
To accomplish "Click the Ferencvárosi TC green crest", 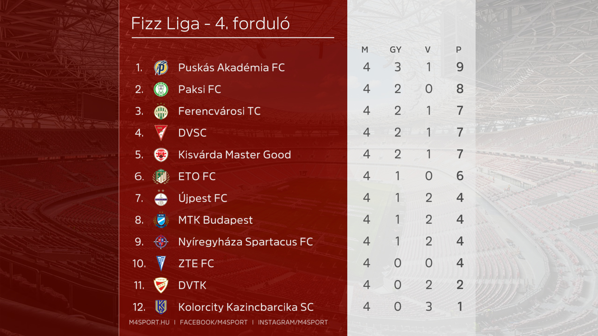I will tap(161, 111).
